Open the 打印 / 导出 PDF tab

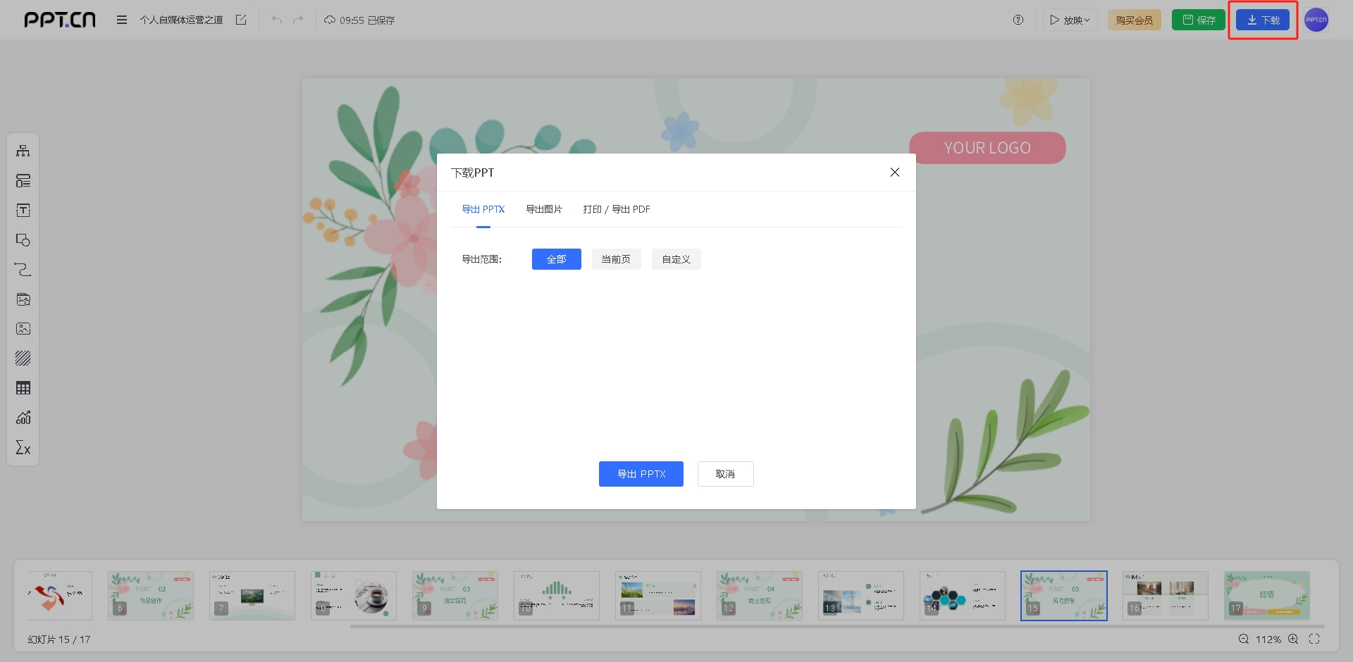616,209
